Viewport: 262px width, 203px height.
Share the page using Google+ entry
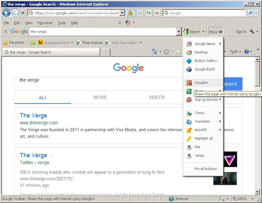(201, 83)
